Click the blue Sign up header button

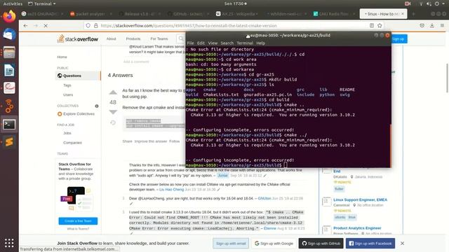(x=398, y=39)
